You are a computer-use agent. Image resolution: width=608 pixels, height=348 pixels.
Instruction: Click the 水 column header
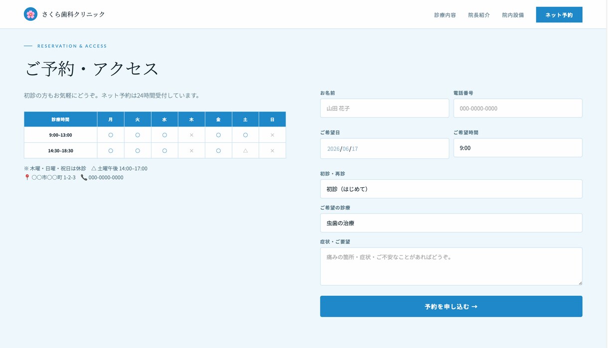pos(164,119)
